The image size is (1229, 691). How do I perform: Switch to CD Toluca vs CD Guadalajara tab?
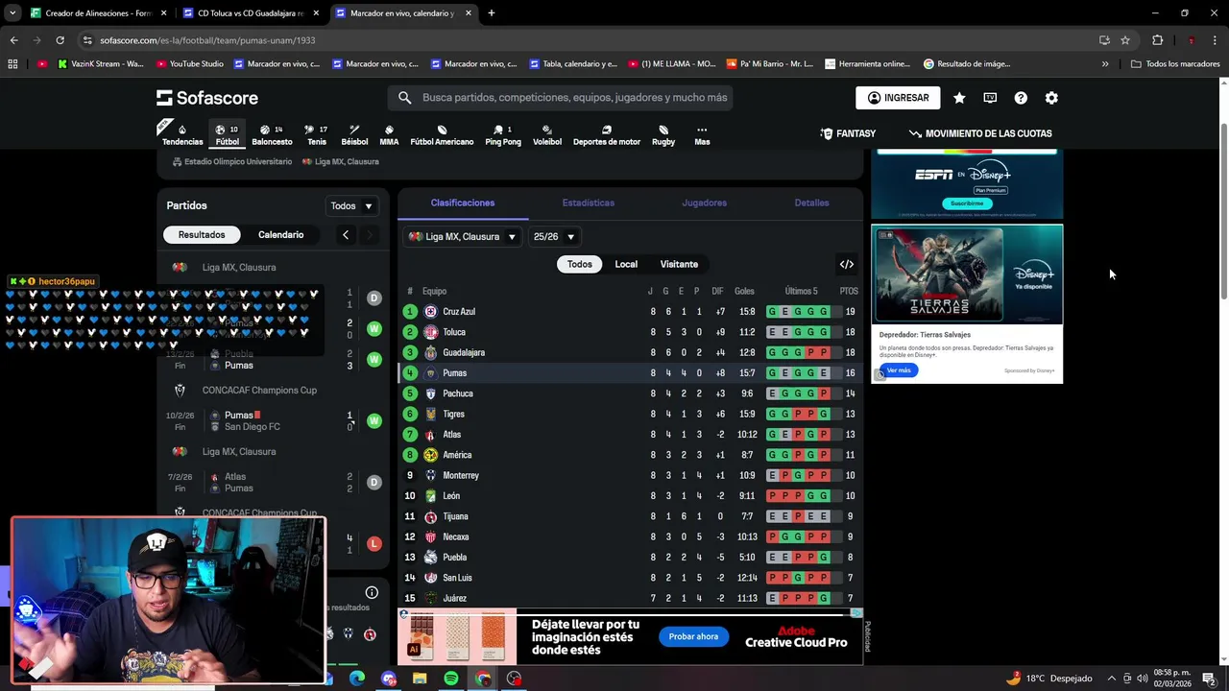tap(251, 13)
